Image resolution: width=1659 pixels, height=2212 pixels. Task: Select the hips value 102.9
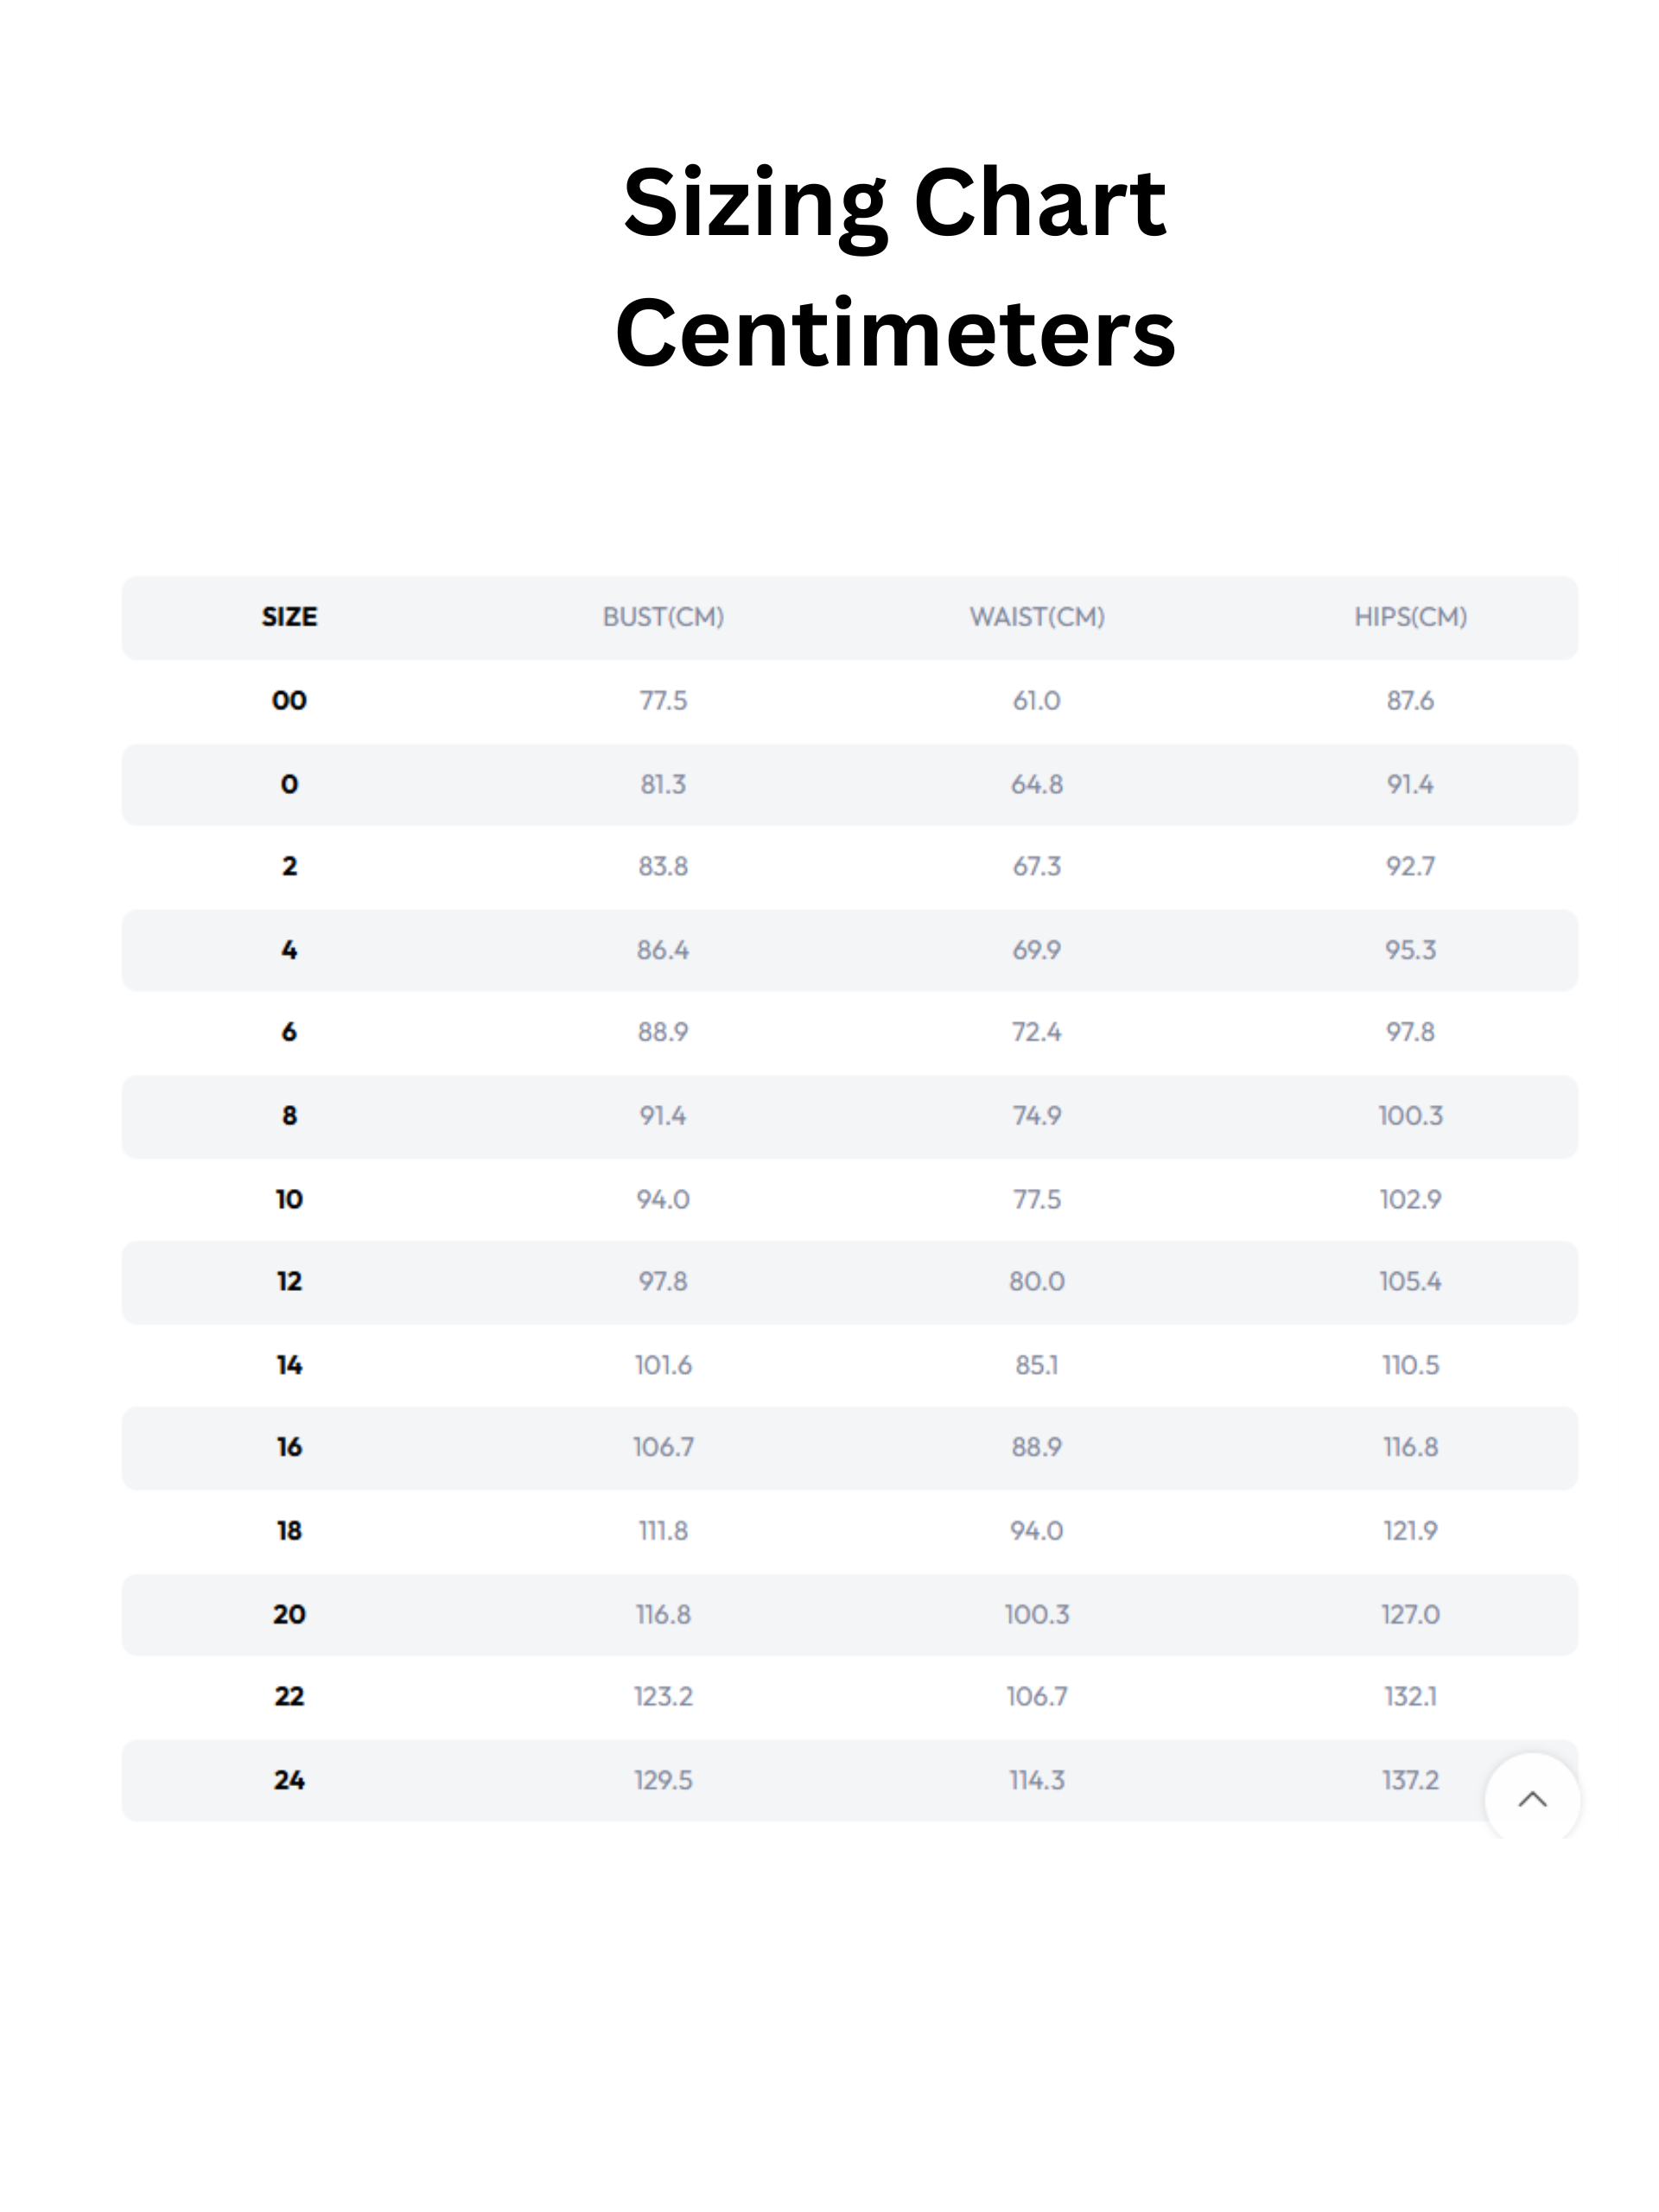pyautogui.click(x=1410, y=1199)
